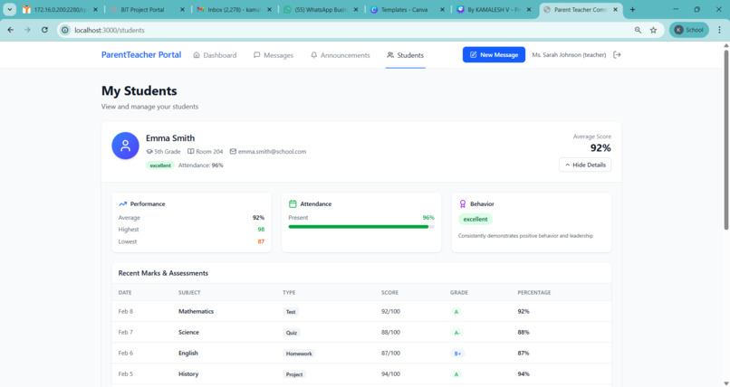Click the PERCENTAGE column header
Image resolution: width=730 pixels, height=387 pixels.
click(534, 293)
